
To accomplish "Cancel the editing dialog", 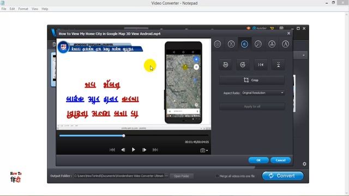I will 280,160.
